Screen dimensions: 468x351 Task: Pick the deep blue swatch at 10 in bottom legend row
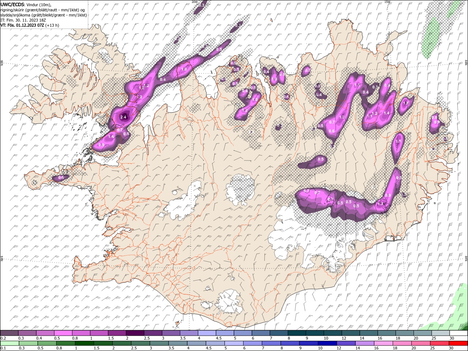coord(327,343)
